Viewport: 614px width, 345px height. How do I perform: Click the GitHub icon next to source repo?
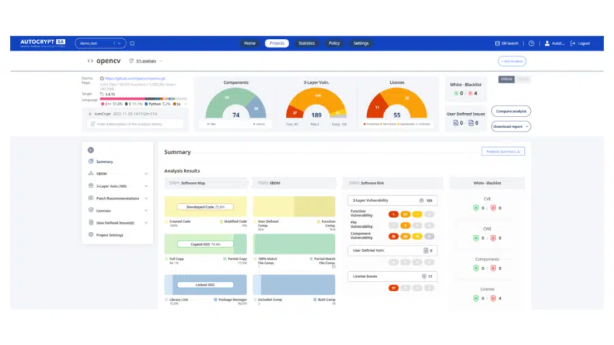(102, 78)
